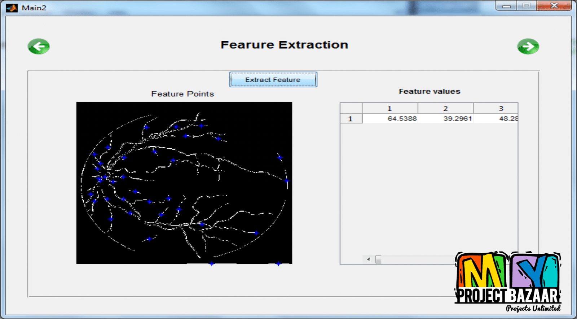Screen dimensions: 577x319
Task: Click the My Project Bazaar logo
Action: pyautogui.click(x=508, y=281)
